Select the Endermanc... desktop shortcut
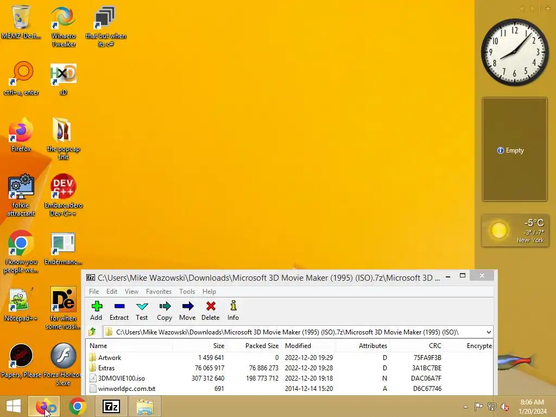Image resolution: width=556 pixels, height=417 pixels. (x=63, y=248)
